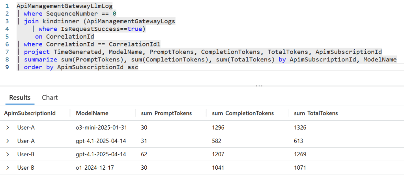The image size is (404, 176).
Task: Expand the User-B o1-2024-12-17 row
Action: (x=7, y=167)
